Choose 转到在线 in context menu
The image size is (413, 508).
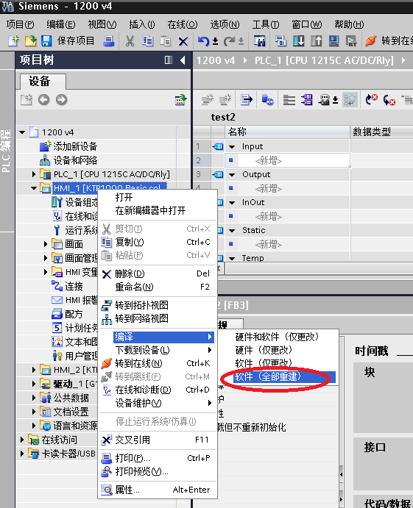156,363
